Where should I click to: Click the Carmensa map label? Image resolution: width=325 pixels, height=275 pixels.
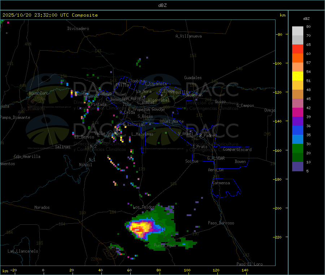[221, 183]
